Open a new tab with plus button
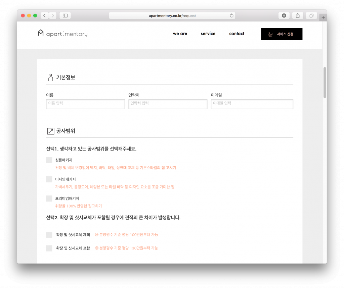This screenshot has height=288, width=344. (323, 17)
